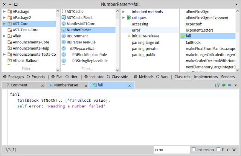
Task: Click the Alien package icon
Action: click(x=10, y=36)
